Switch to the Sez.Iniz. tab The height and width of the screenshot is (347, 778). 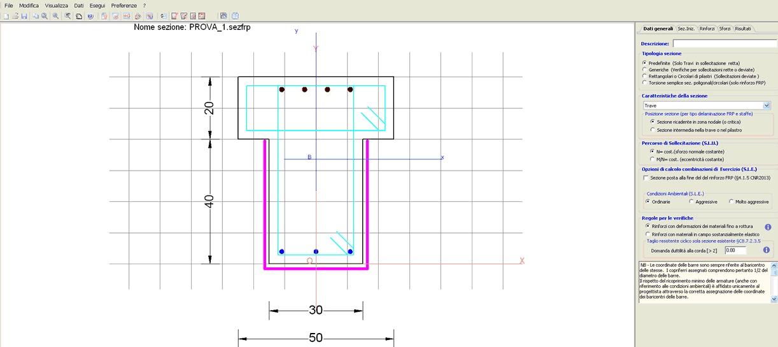click(686, 29)
